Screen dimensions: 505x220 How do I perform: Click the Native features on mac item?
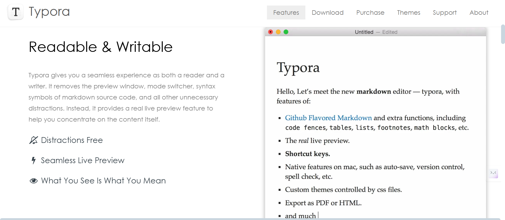click(x=375, y=172)
